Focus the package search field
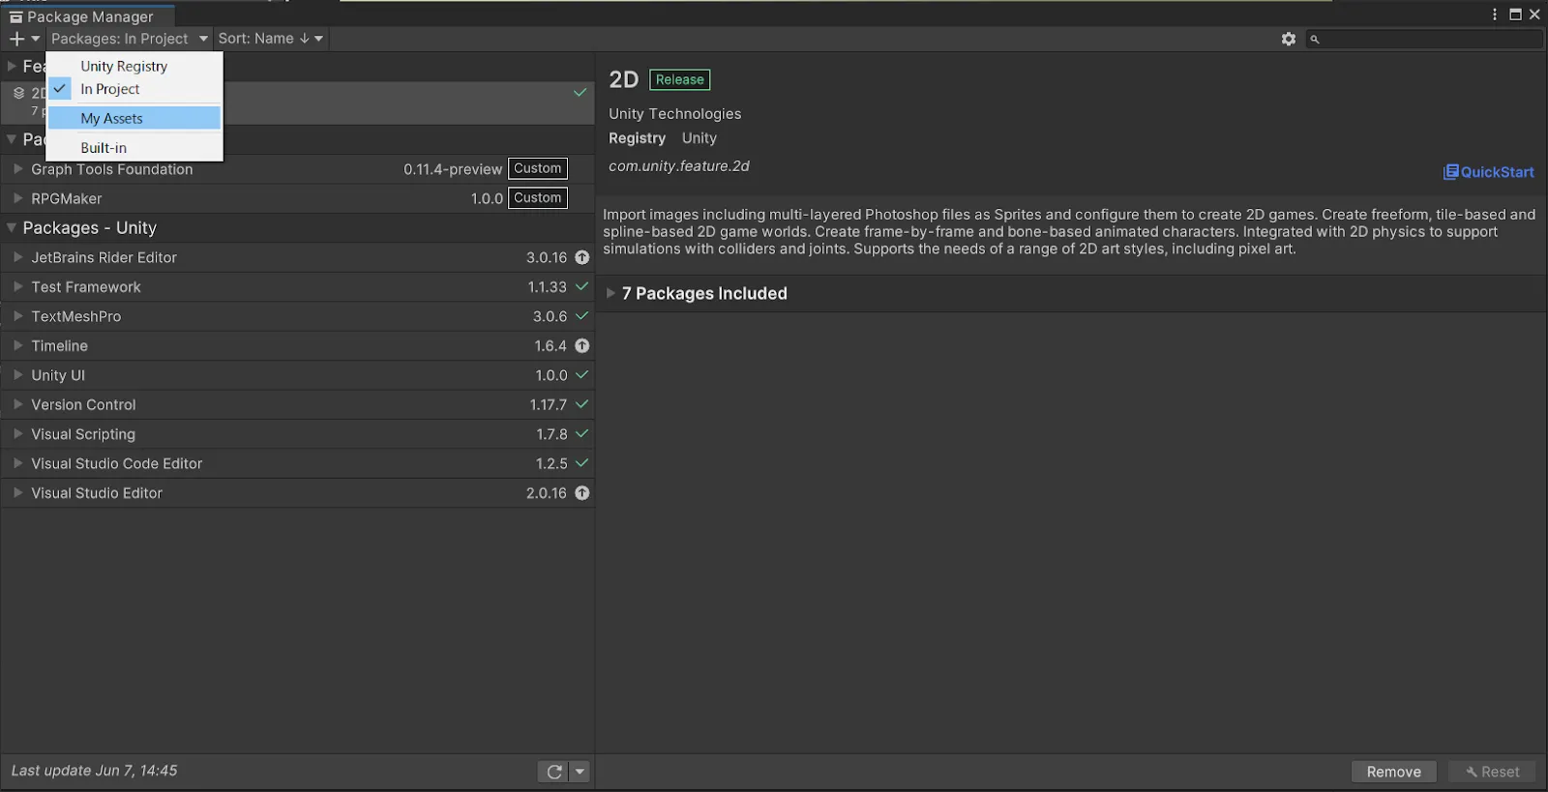This screenshot has width=1548, height=792. point(1424,39)
